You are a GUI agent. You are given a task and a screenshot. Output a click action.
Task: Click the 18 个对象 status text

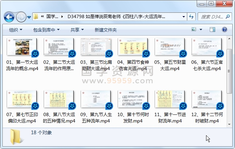[41, 133]
